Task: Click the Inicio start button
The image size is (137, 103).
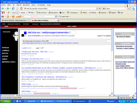Action: (6, 101)
